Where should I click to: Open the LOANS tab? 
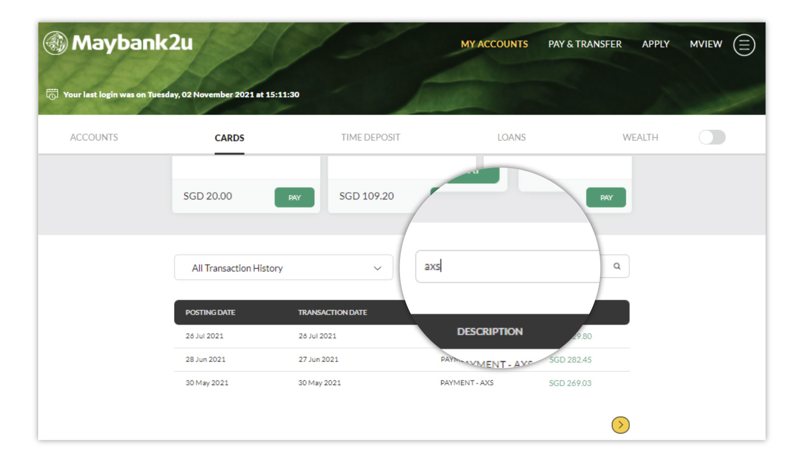coord(511,137)
